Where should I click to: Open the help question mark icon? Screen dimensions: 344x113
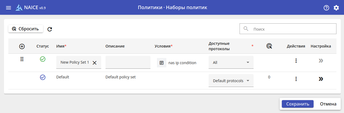326,8
